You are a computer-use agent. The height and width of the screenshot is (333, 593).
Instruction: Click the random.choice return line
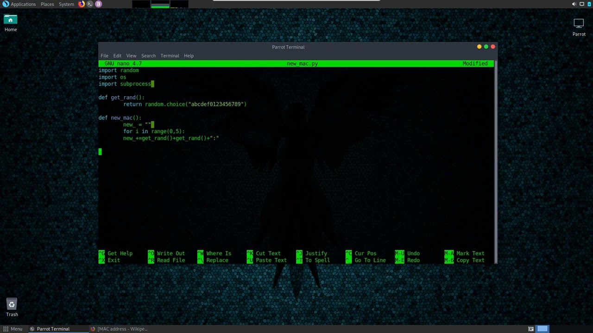[185, 104]
